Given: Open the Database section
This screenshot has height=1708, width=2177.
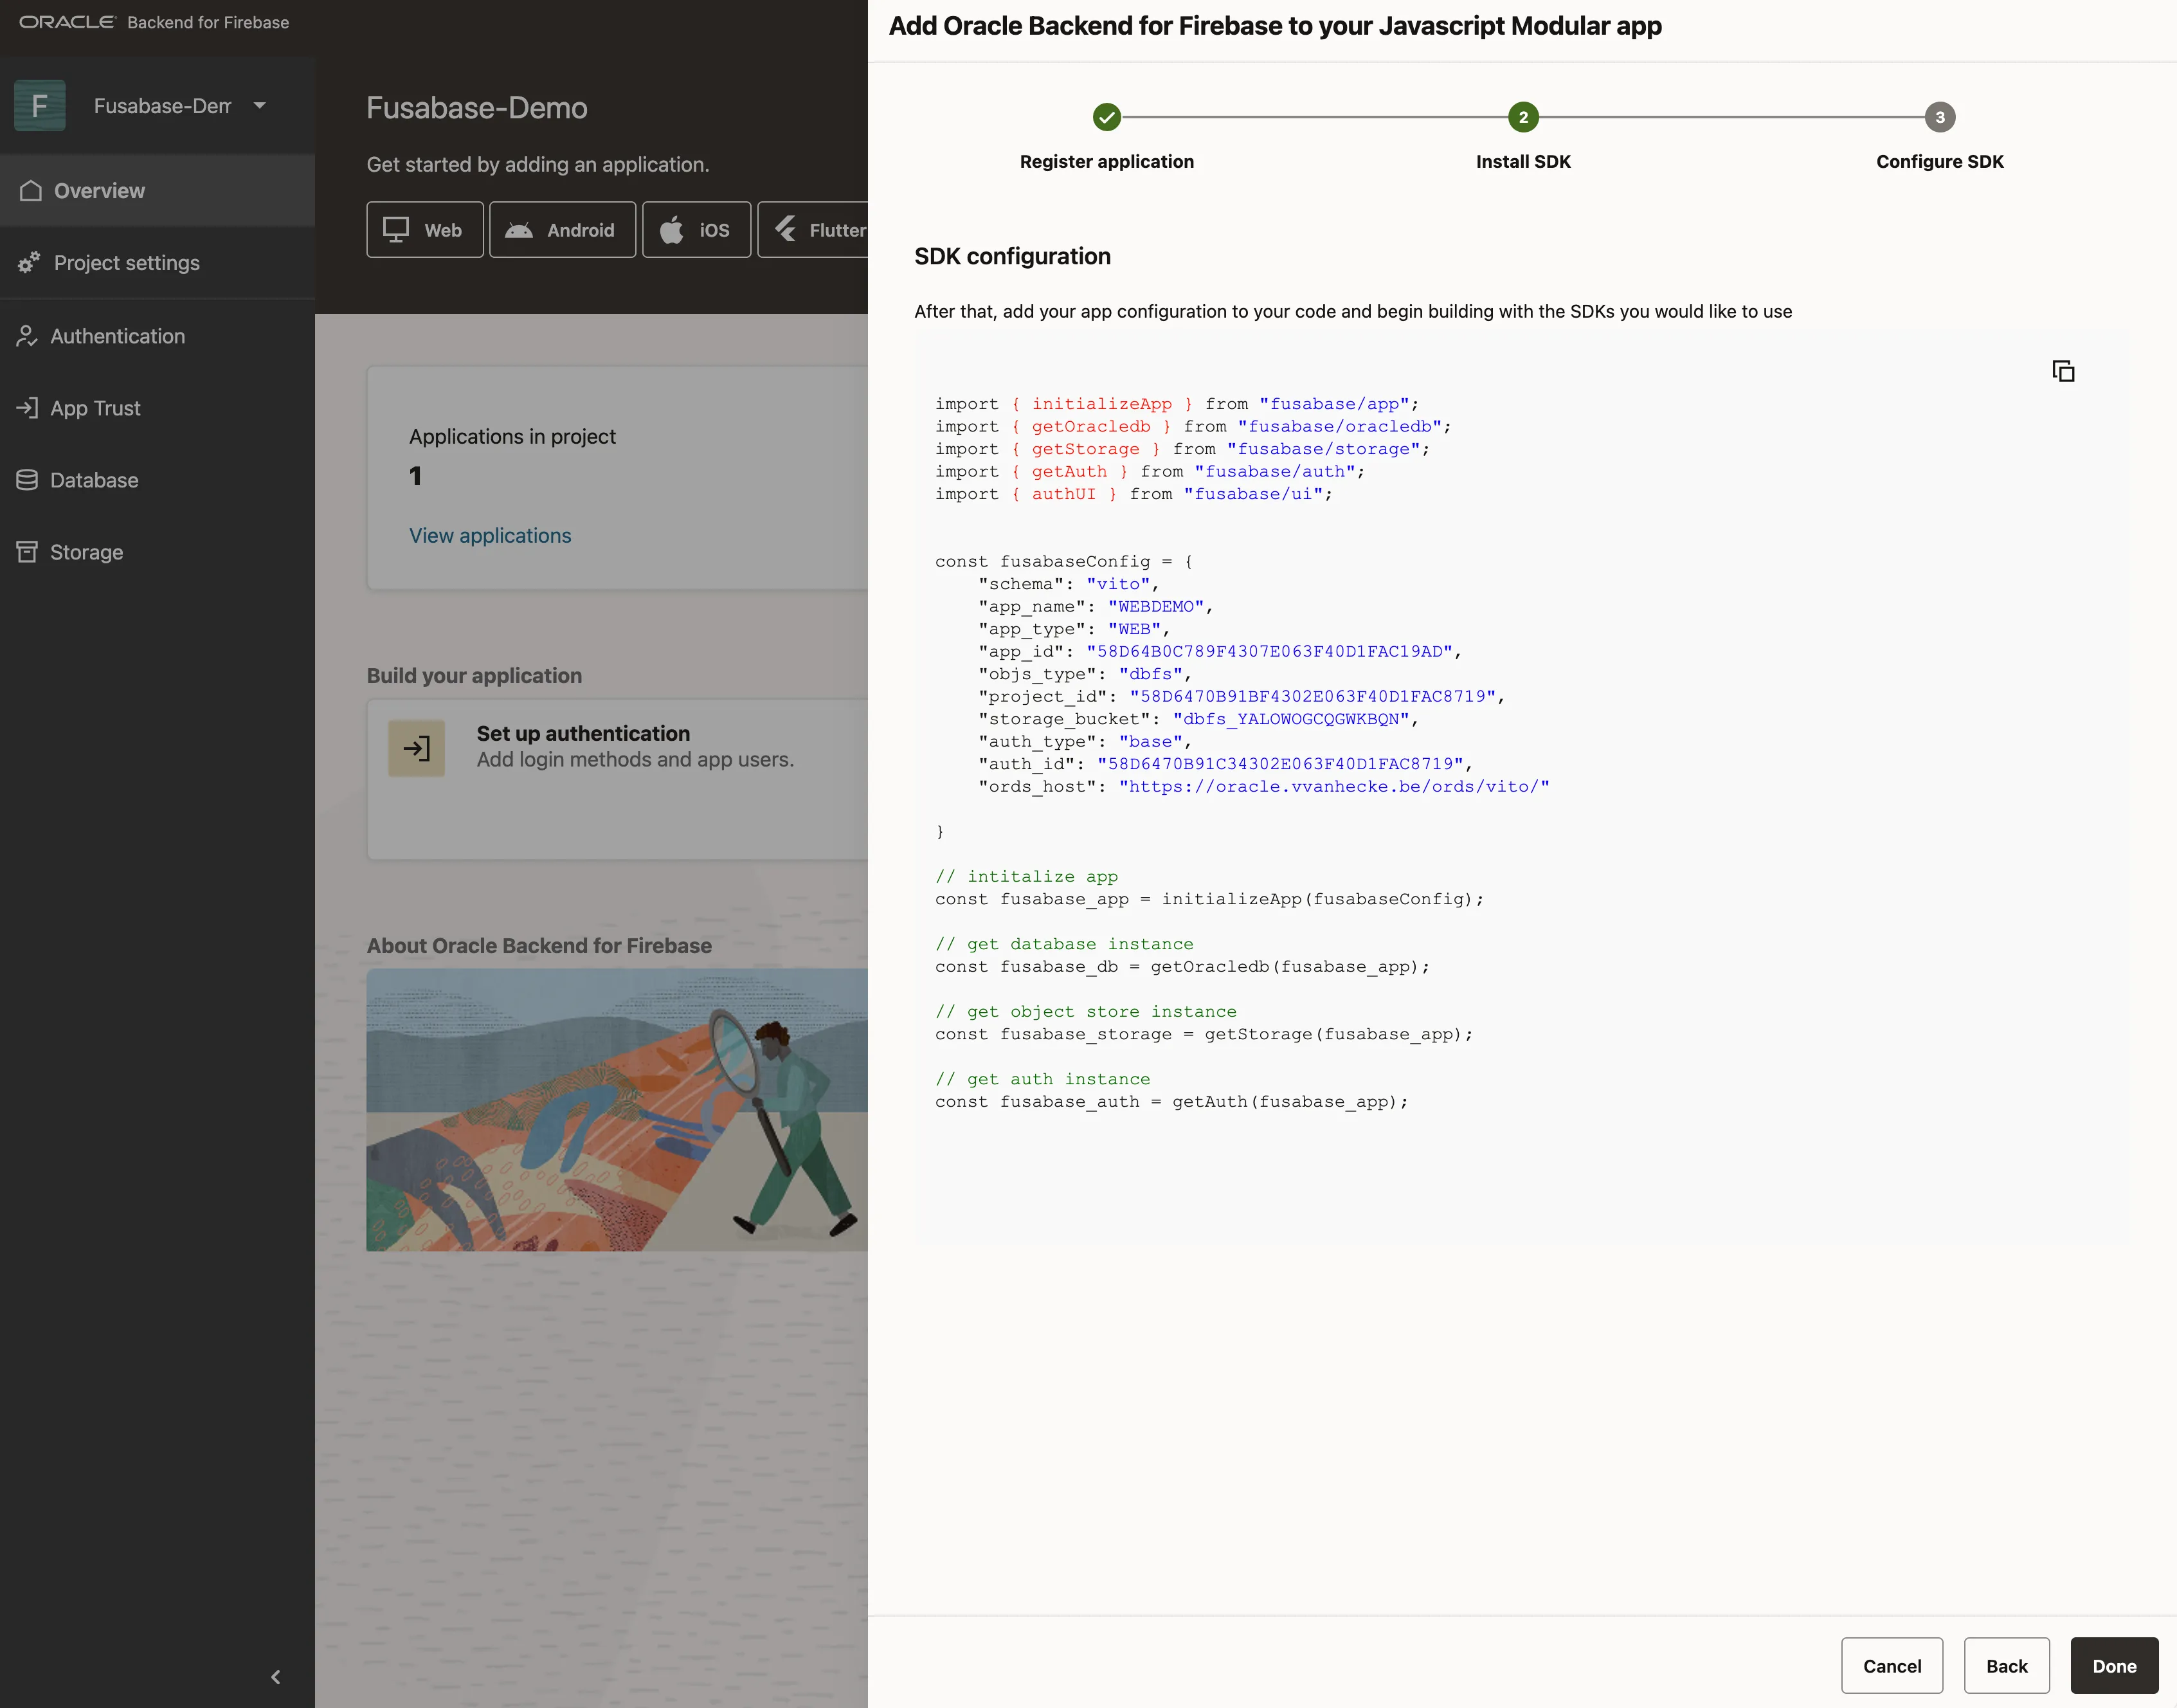Looking at the screenshot, I should click(157, 480).
